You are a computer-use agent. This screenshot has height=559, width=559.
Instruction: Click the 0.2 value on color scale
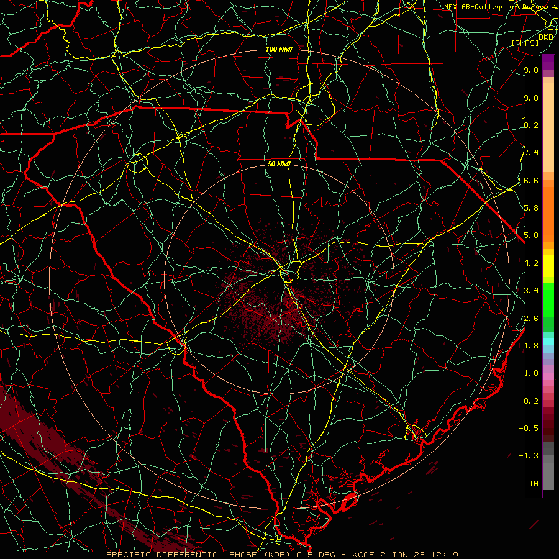[x=531, y=401]
